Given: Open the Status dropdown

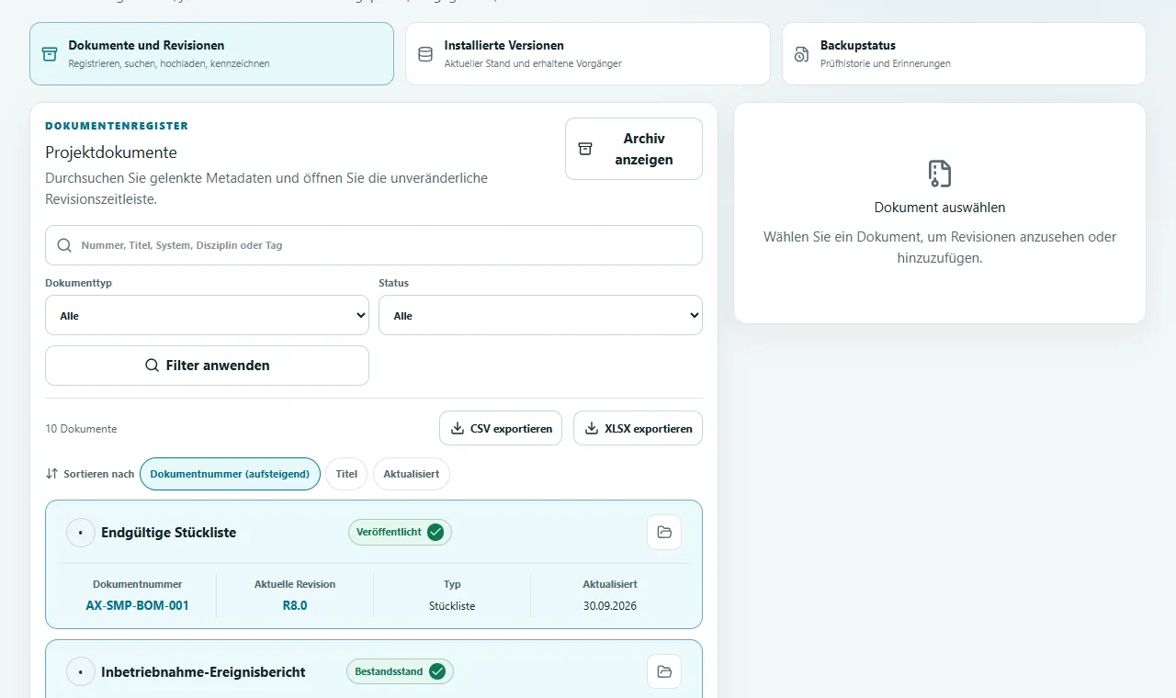Looking at the screenshot, I should point(540,315).
